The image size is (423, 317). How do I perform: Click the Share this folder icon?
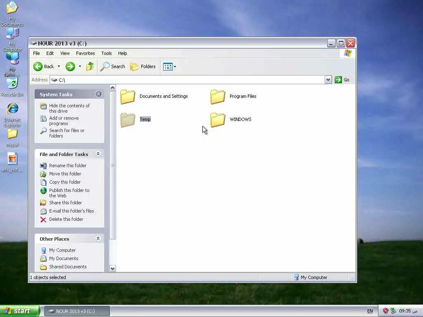pyautogui.click(x=43, y=203)
